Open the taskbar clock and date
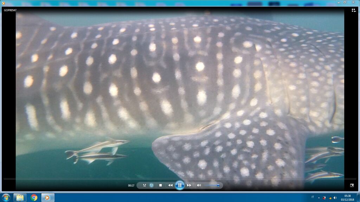Screen dimensions: 360x202 point(348,197)
